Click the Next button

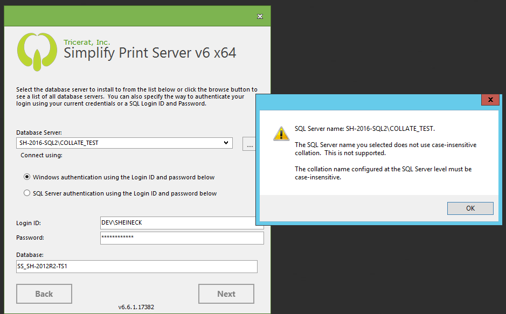click(226, 294)
